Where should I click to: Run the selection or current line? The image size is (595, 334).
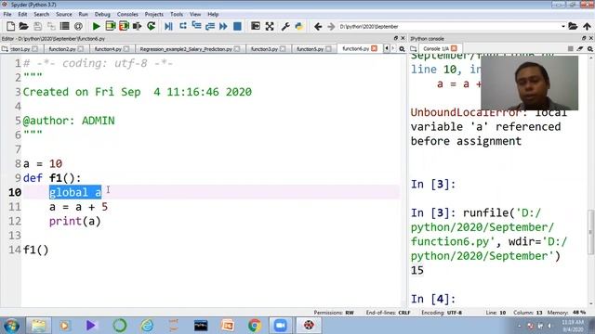pos(138,26)
